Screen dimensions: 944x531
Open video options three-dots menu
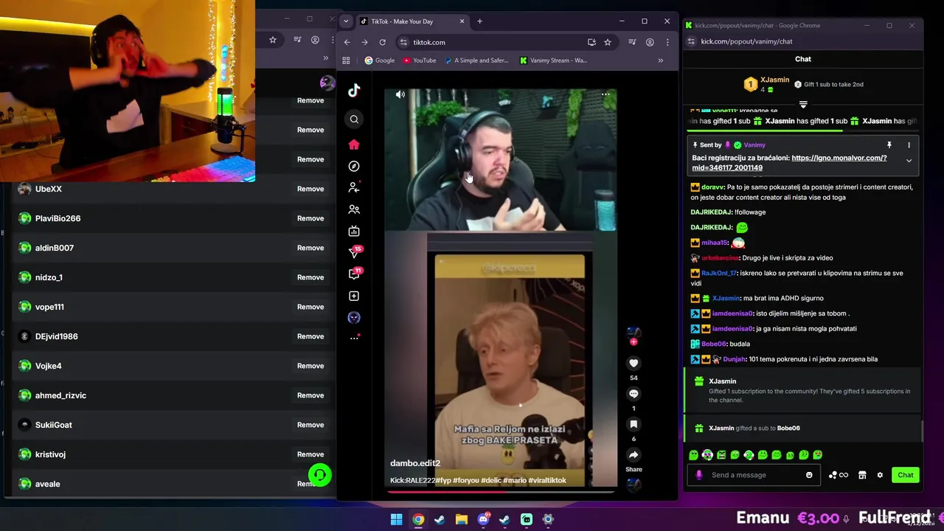[605, 94]
